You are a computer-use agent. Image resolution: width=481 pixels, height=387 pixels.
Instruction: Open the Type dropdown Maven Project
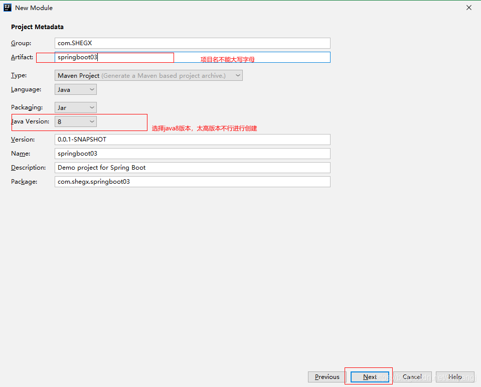148,75
